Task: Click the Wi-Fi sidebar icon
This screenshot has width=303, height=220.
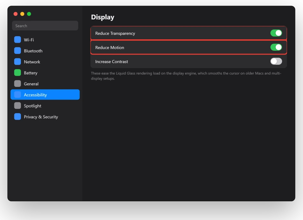Action: (17, 40)
